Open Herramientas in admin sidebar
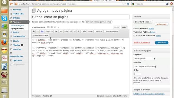 (16, 56)
